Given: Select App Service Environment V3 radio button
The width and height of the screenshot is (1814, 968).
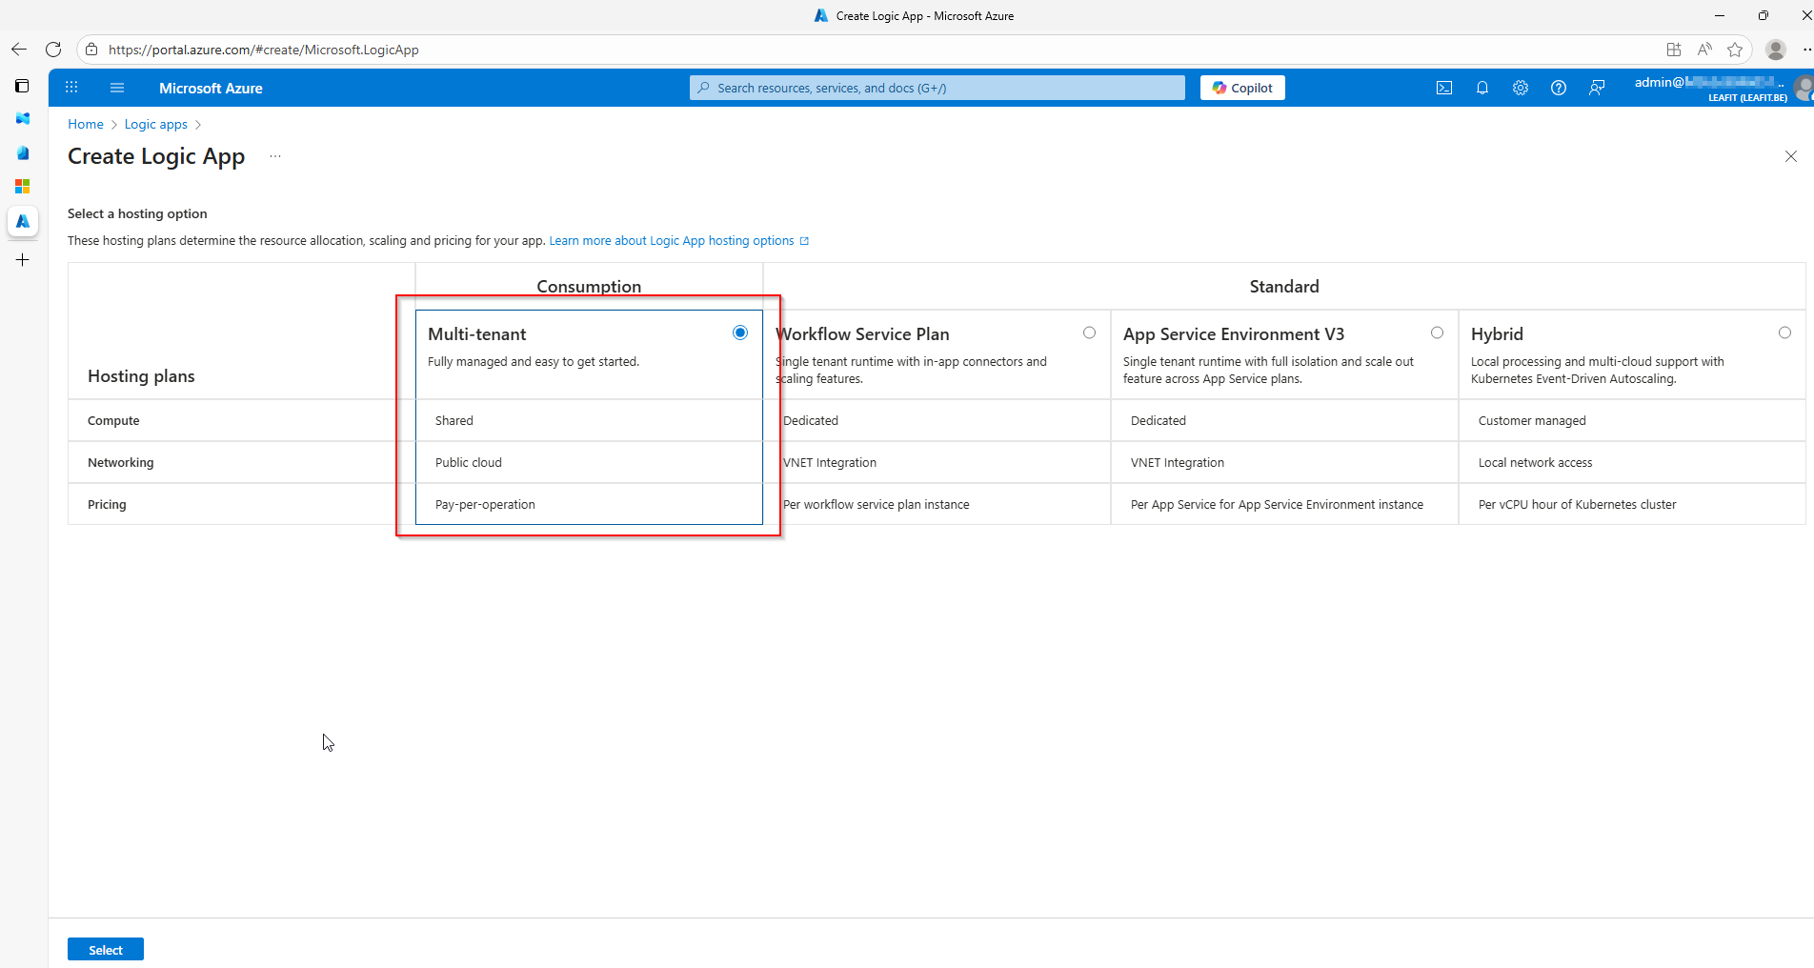Looking at the screenshot, I should [1437, 333].
